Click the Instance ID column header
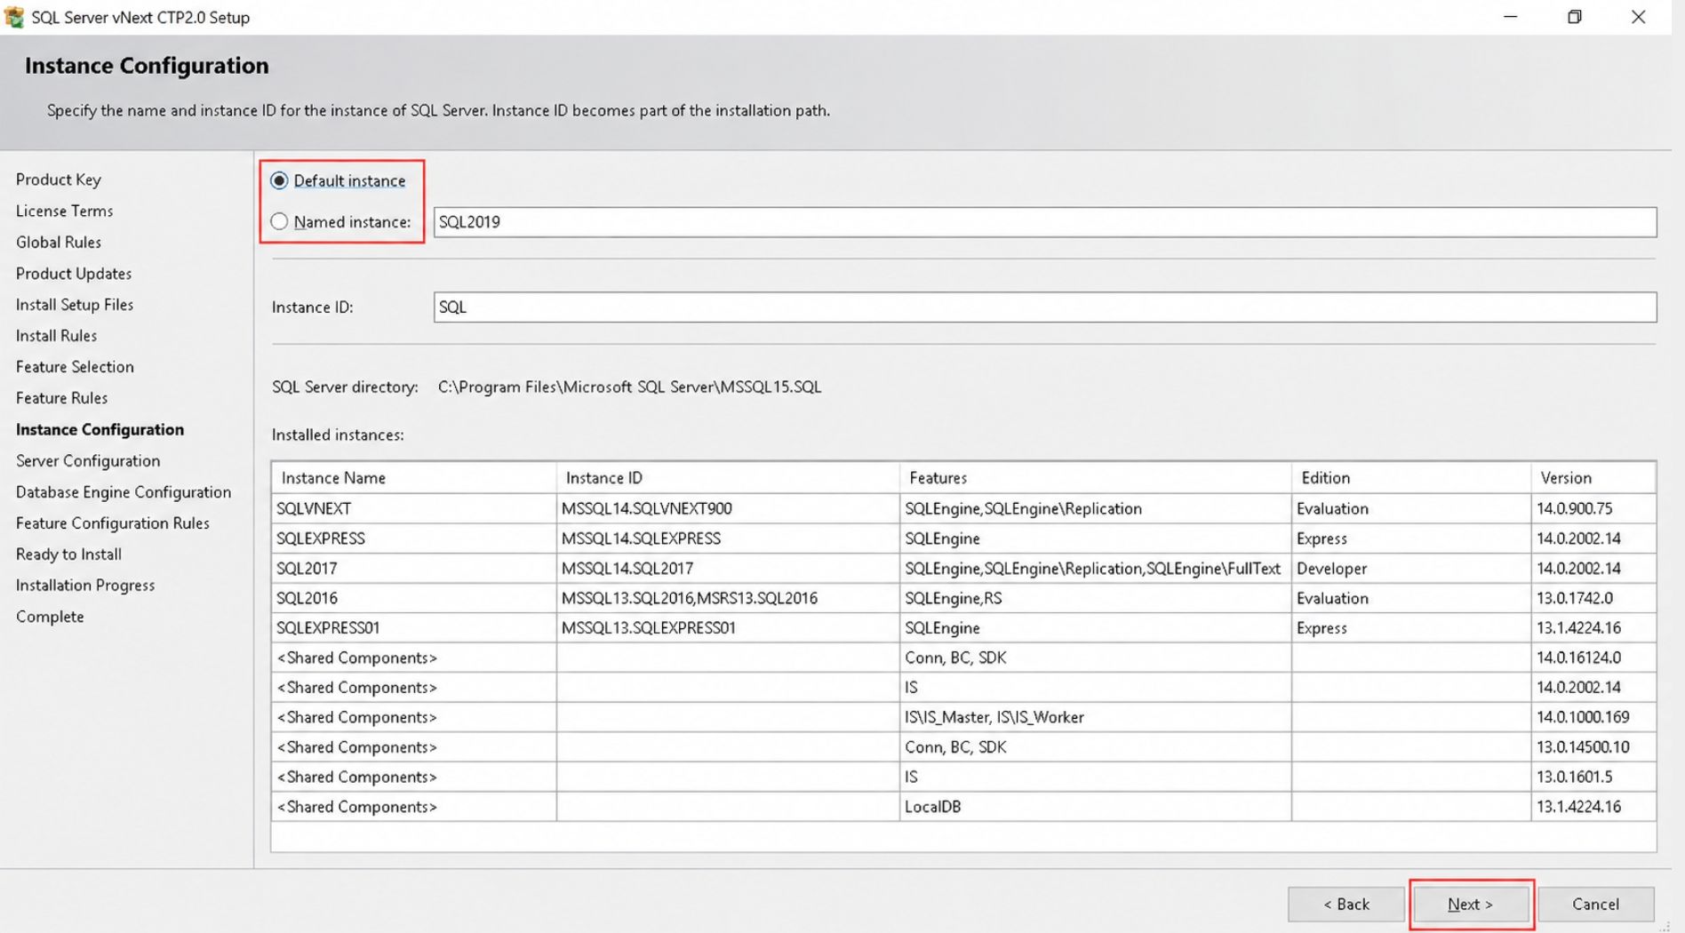The width and height of the screenshot is (1685, 933). pos(728,478)
